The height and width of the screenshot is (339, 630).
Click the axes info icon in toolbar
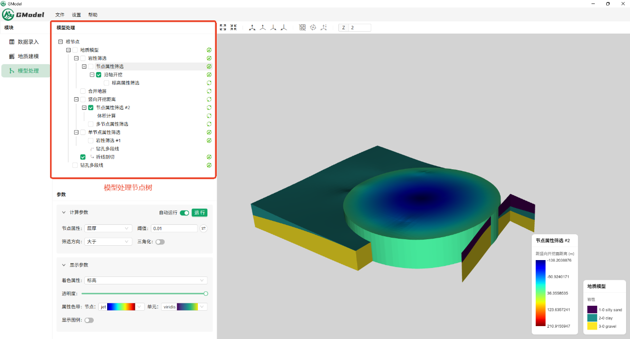coord(324,28)
